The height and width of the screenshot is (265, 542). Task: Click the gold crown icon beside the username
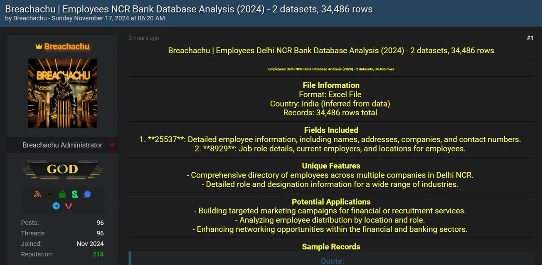[x=39, y=47]
